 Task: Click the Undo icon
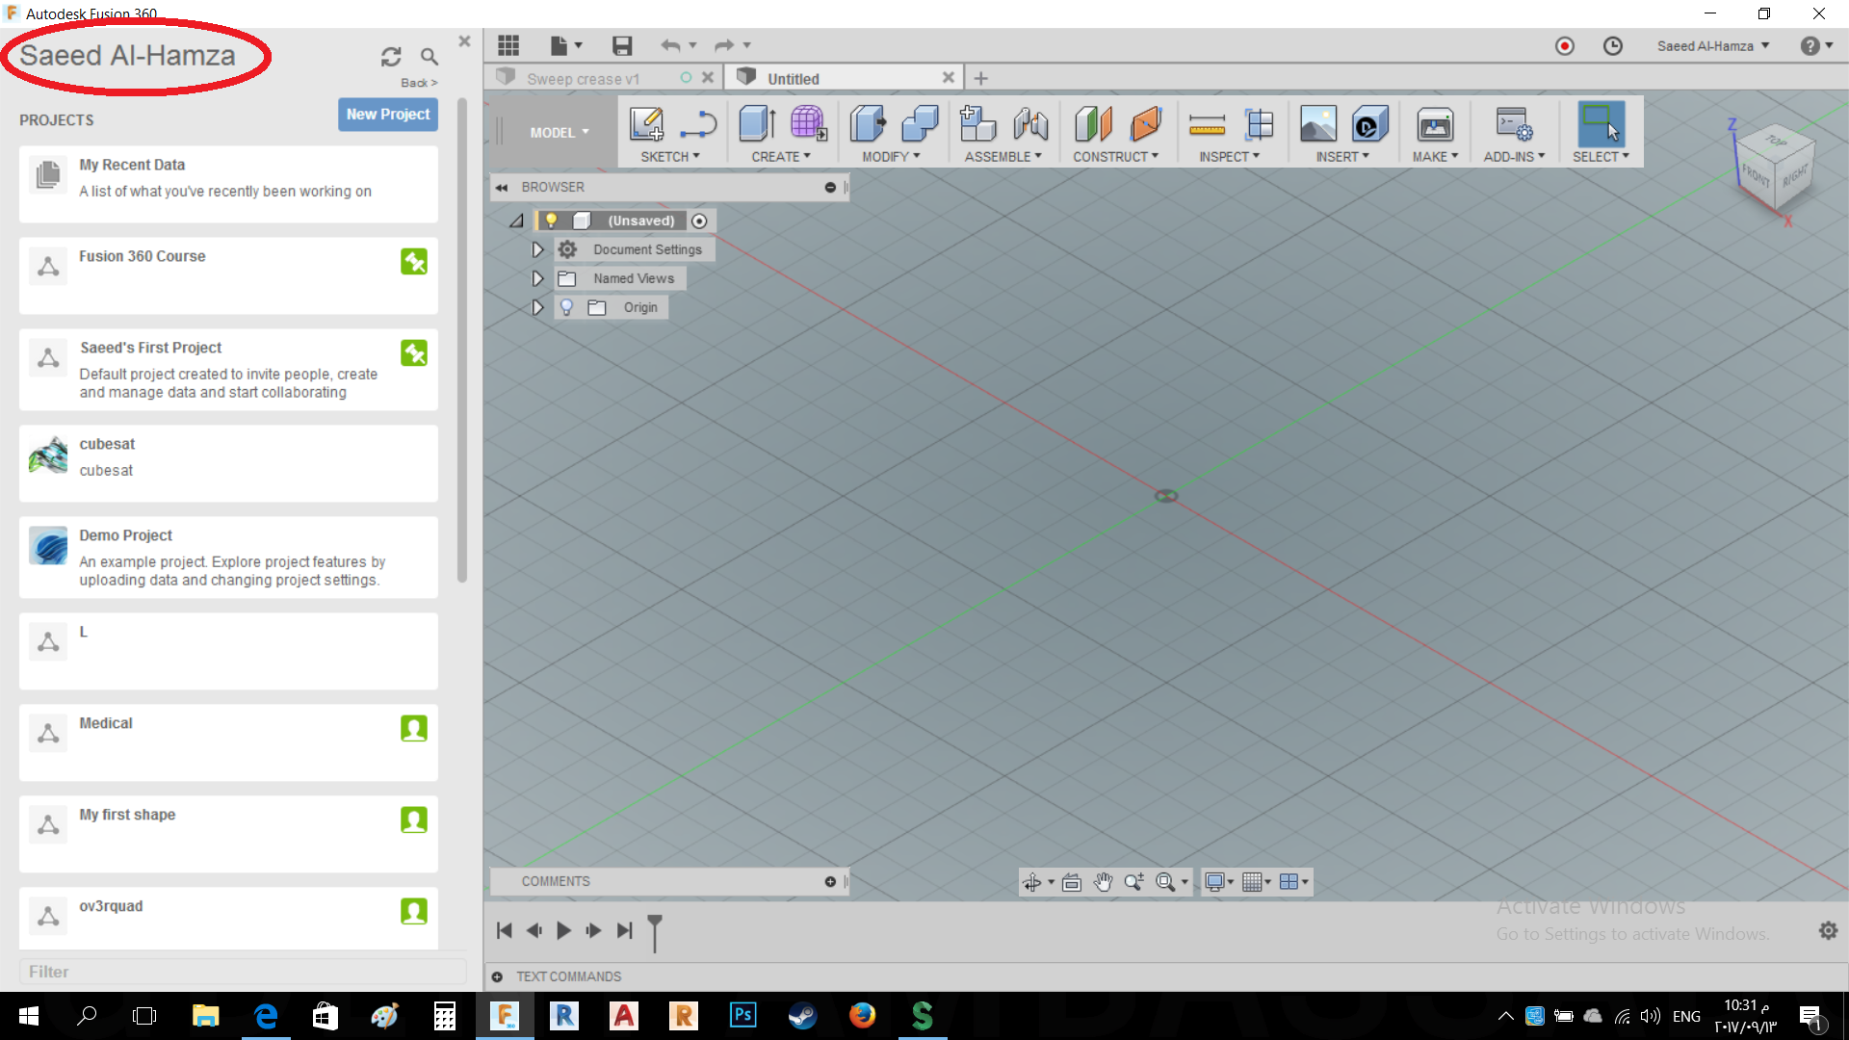point(671,45)
